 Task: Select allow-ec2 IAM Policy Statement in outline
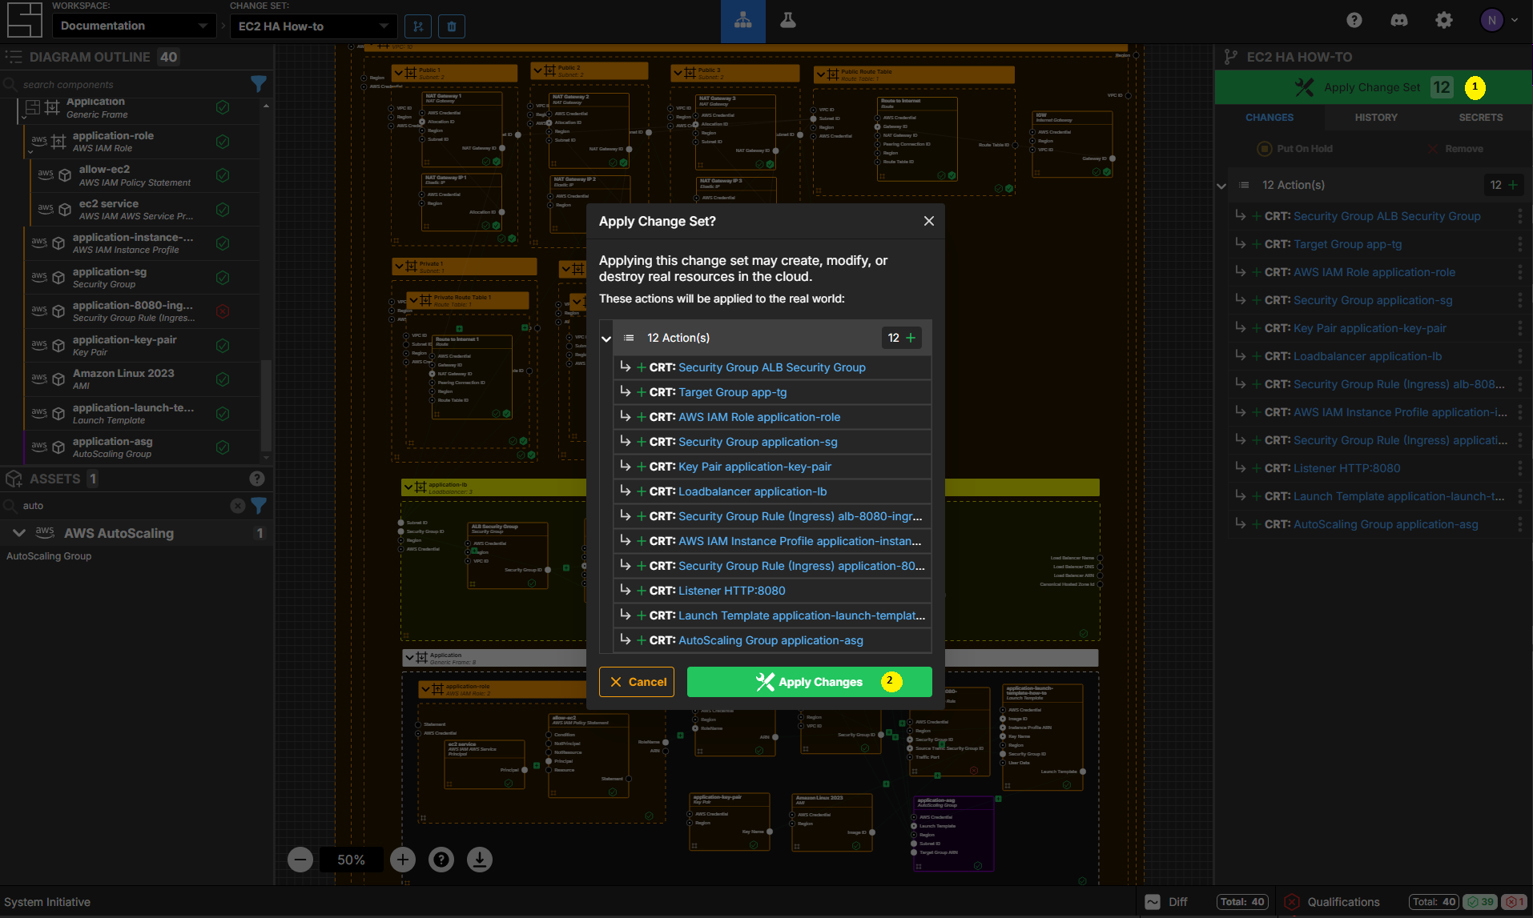[145, 175]
